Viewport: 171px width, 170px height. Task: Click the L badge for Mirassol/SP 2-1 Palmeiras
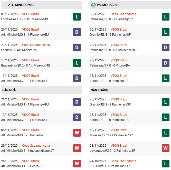pos(166,133)
